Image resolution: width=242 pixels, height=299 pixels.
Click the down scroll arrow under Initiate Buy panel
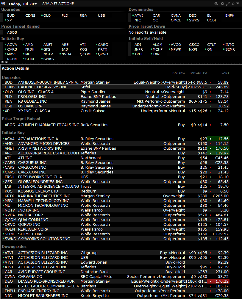[x=7, y=61]
